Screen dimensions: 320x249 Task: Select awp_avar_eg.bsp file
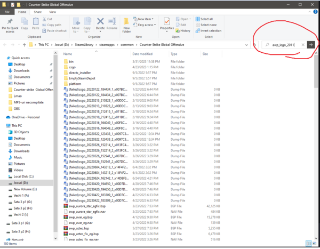[81, 217]
